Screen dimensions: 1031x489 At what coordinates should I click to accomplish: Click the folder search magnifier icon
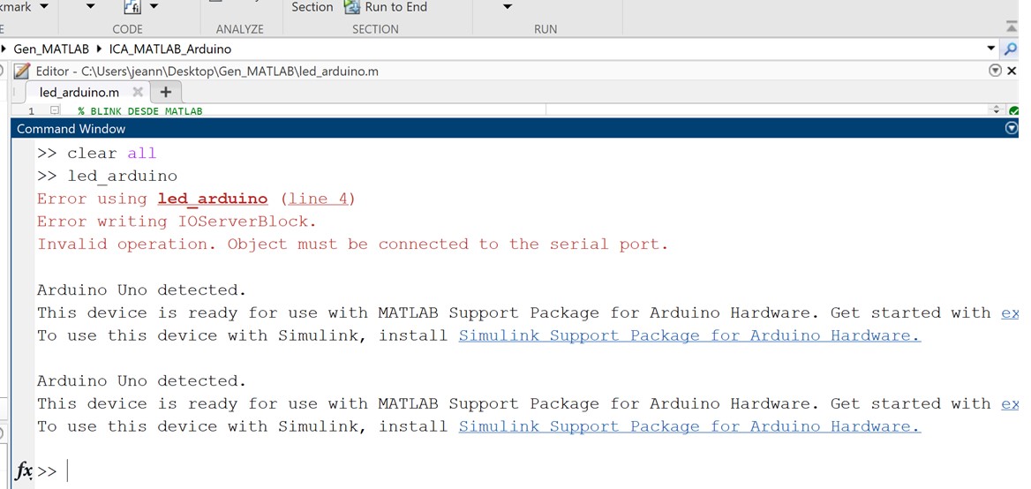point(1012,49)
